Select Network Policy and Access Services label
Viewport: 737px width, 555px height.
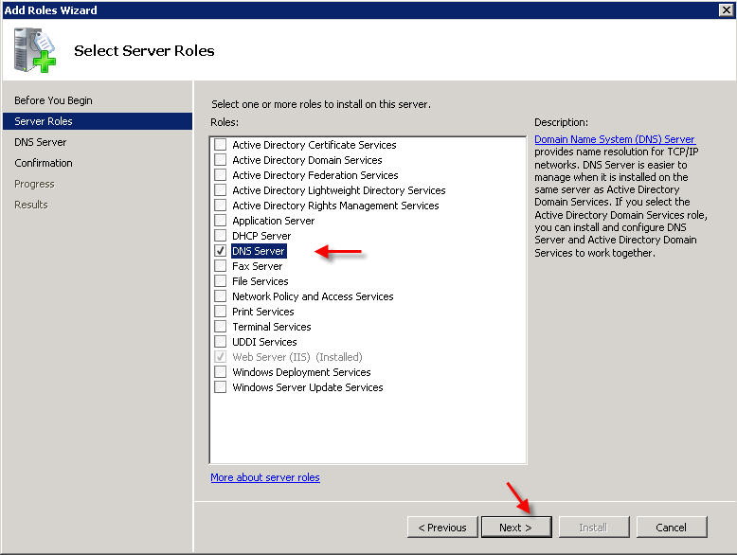(313, 296)
